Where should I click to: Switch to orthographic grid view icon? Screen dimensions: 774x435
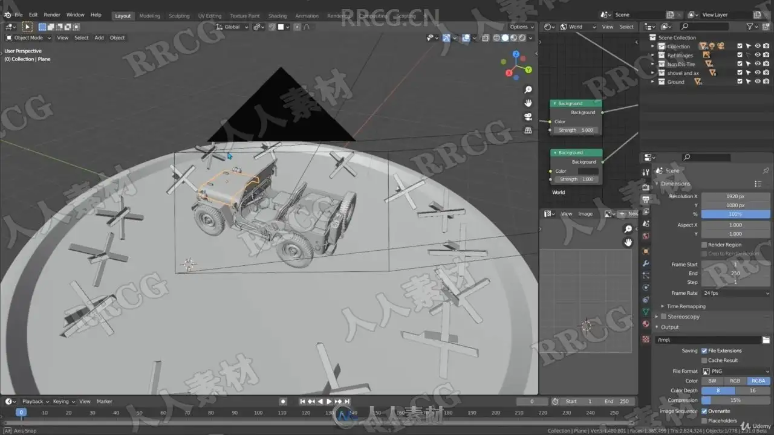[x=528, y=130]
